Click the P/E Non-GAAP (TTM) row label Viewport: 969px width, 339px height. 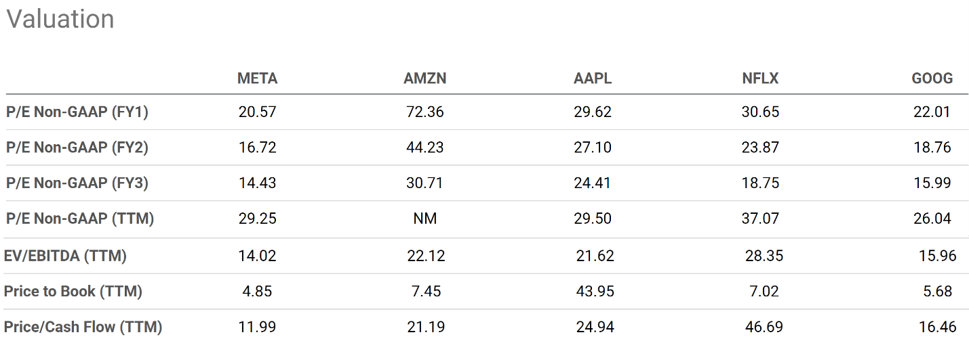coord(80,219)
